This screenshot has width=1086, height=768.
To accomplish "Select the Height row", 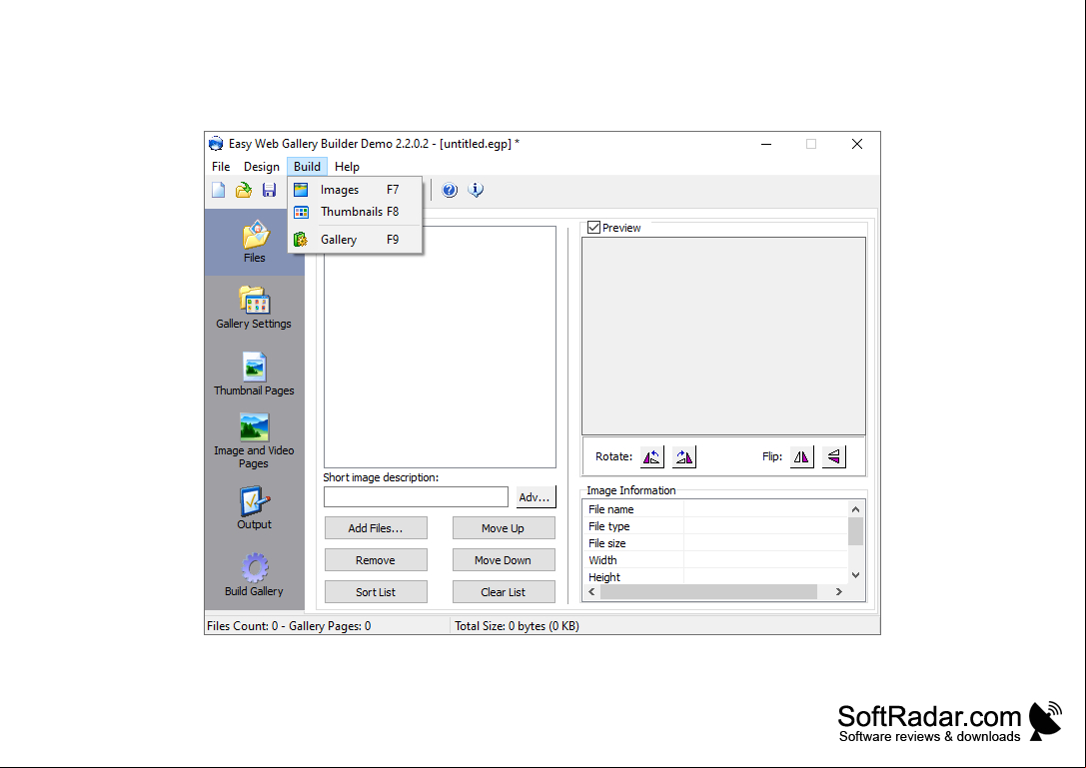I will click(715, 577).
